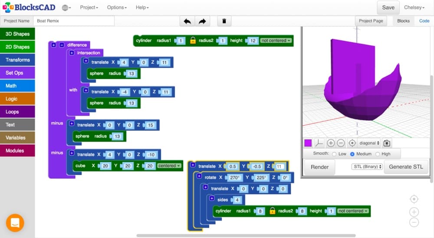Select High smoothness radio button
Screen dimensions: 434x238
[x=377, y=154]
